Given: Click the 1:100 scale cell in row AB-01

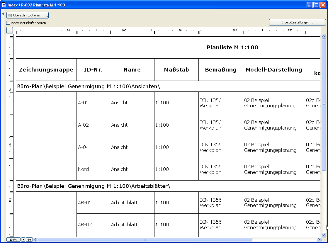Looking at the screenshot, I should click(x=176, y=203).
